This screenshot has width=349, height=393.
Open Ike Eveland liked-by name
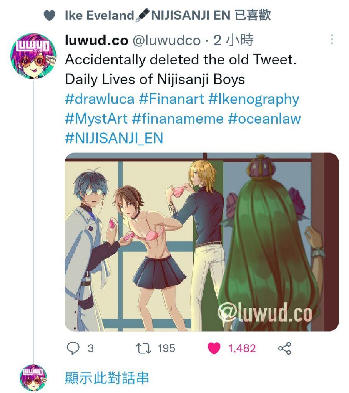pyautogui.click(x=100, y=15)
